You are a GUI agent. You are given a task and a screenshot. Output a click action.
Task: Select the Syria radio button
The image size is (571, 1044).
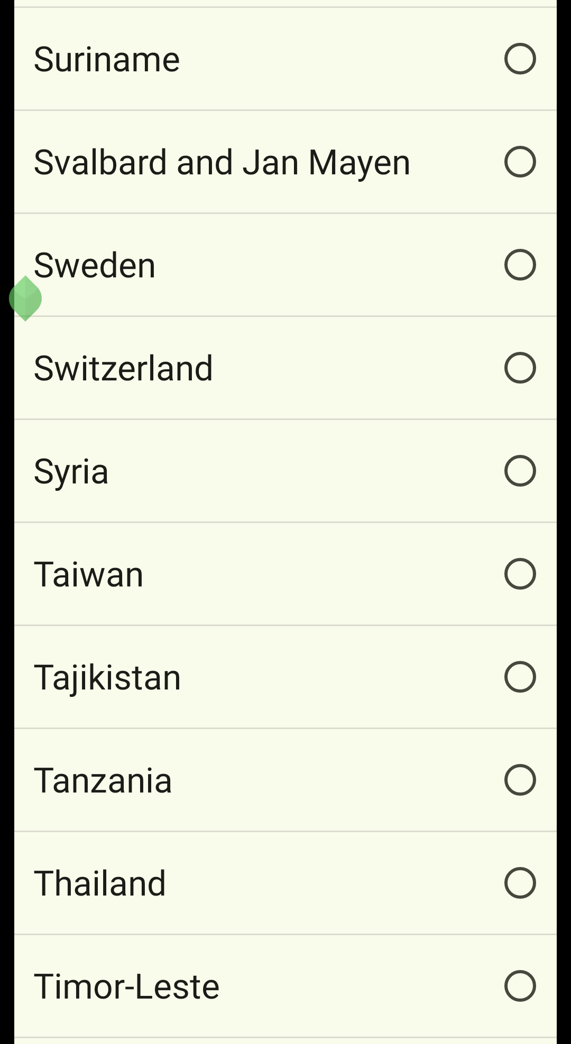point(520,471)
